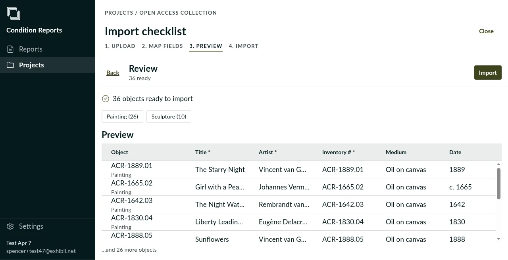Click the Projects folder icon in sidebar
The height and width of the screenshot is (260, 508).
(x=11, y=65)
